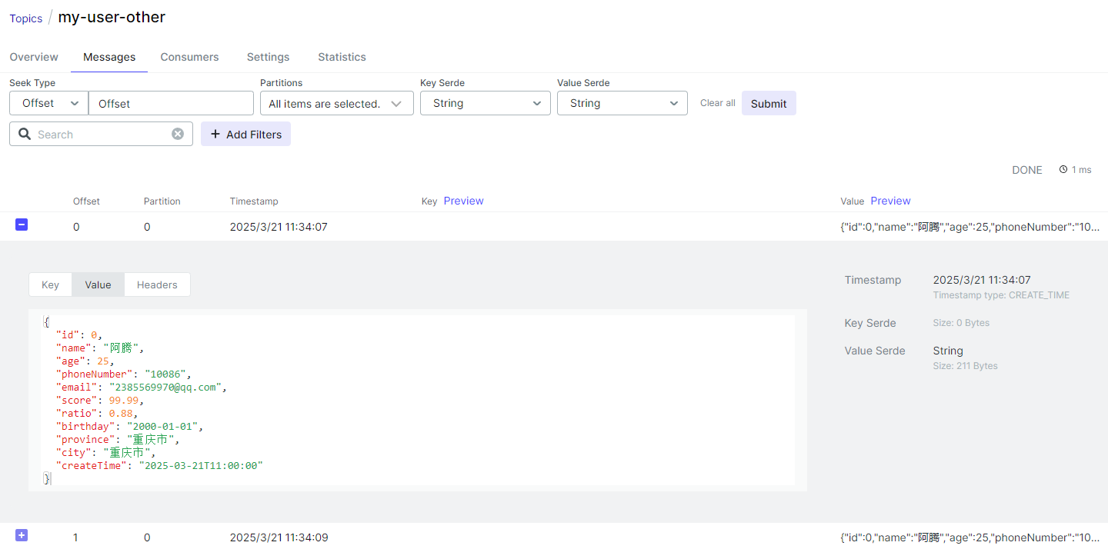Image resolution: width=1108 pixels, height=549 pixels.
Task: Open the Value Serde dropdown
Action: tap(622, 103)
